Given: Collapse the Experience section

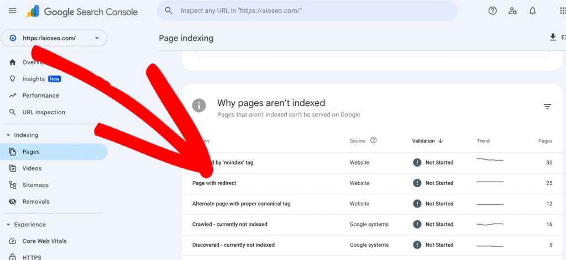Looking at the screenshot, I should 8,225.
